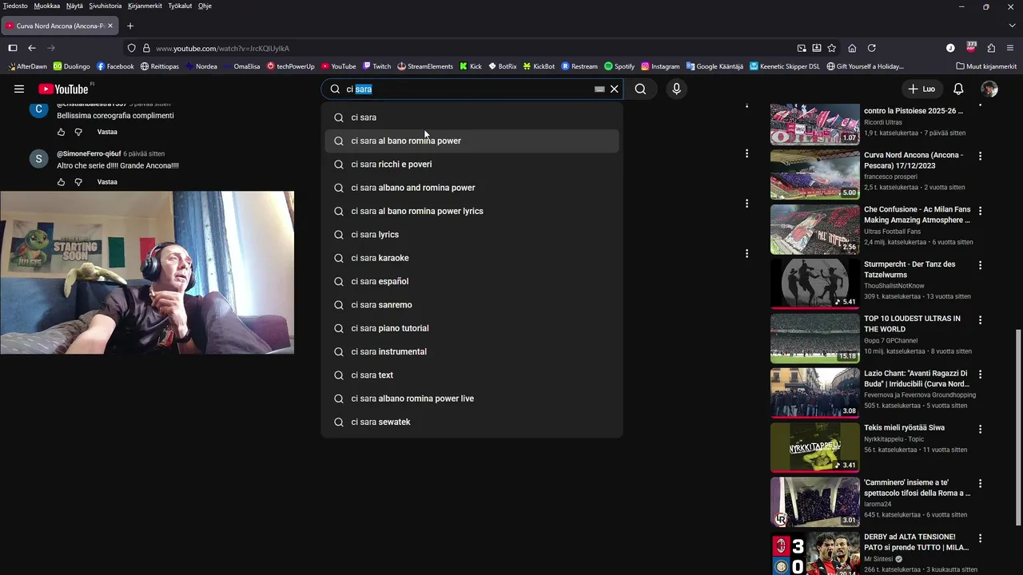Open more options for 'DERBY ad ALTA TENSIONE' video
Viewport: 1023px width, 575px height.
[x=980, y=537]
